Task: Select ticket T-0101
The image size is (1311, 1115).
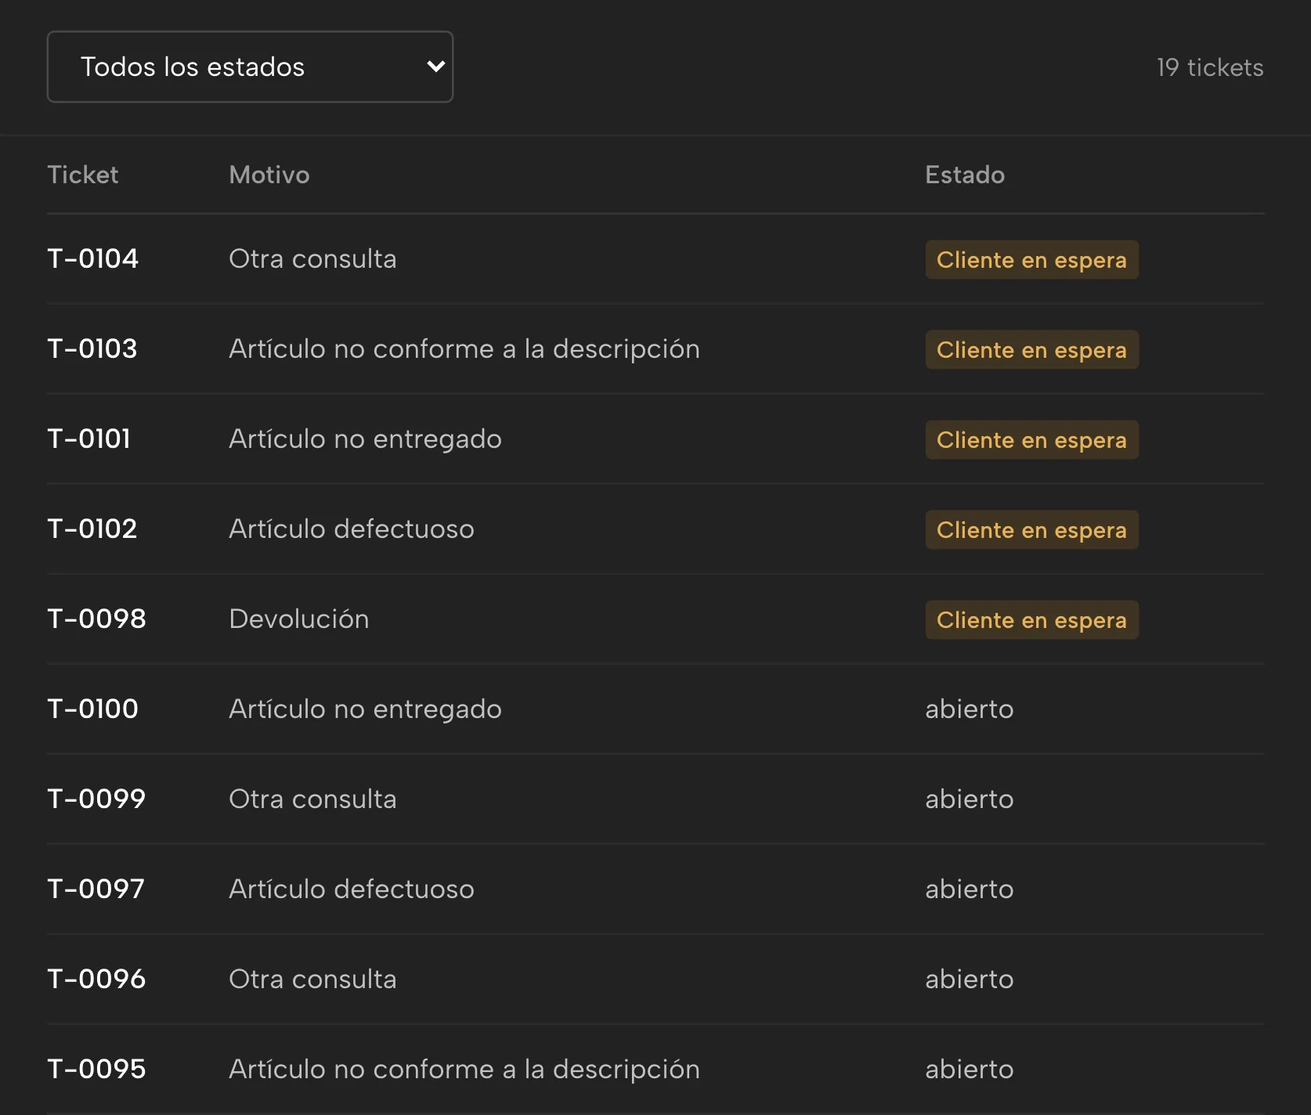Action: pyautogui.click(x=88, y=438)
